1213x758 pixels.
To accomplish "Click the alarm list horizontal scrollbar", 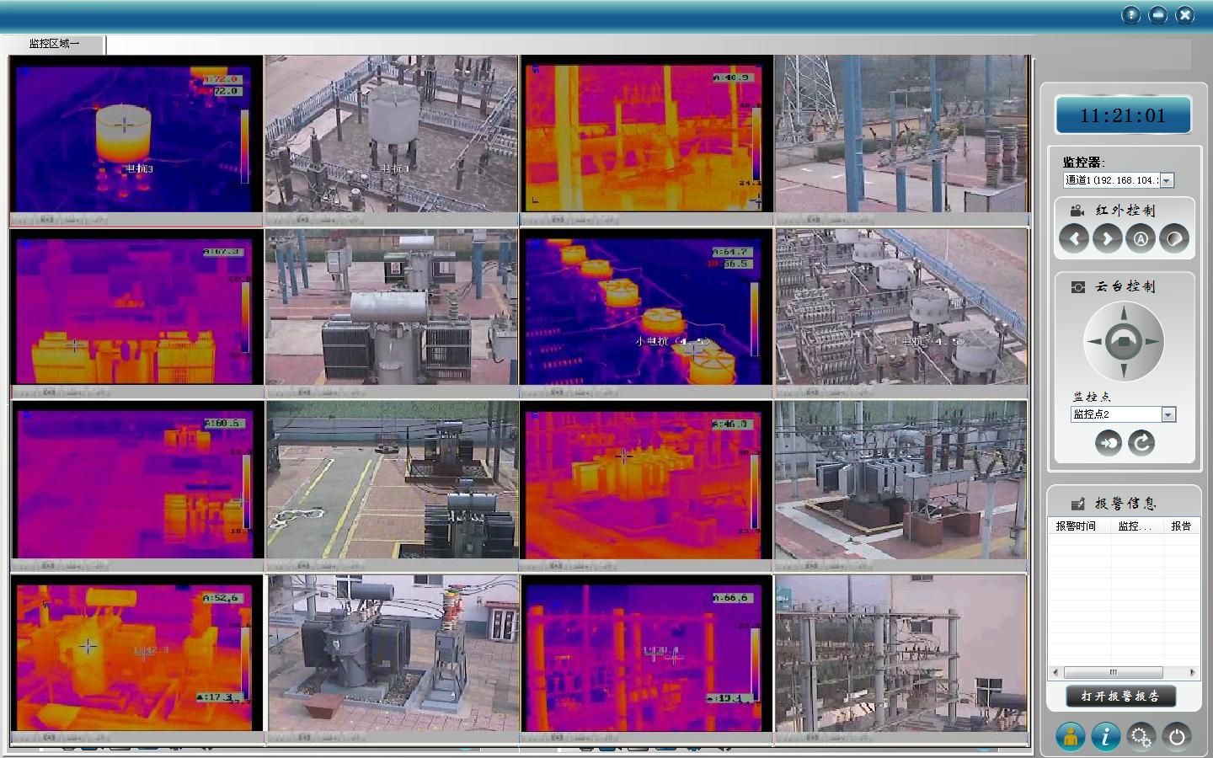I will click(x=1113, y=672).
